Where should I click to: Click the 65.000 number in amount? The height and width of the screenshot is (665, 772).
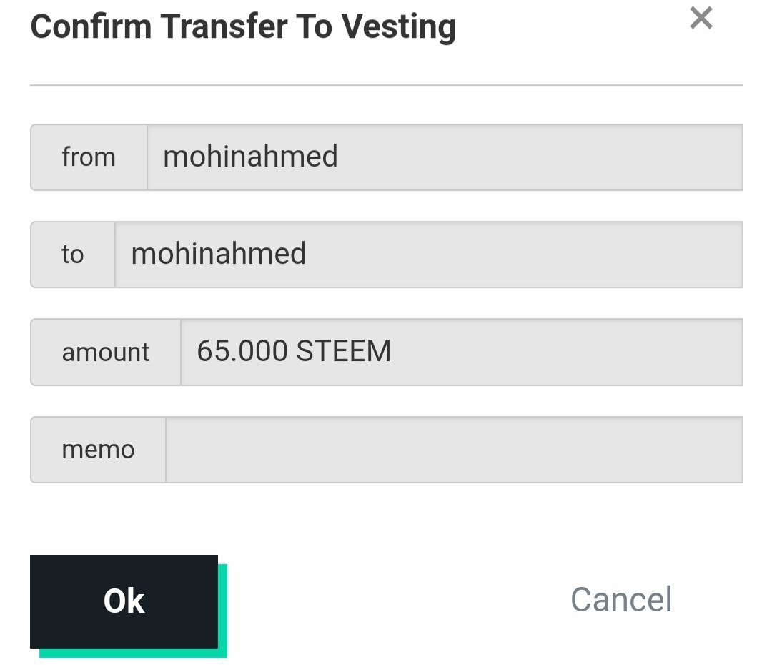point(242,351)
